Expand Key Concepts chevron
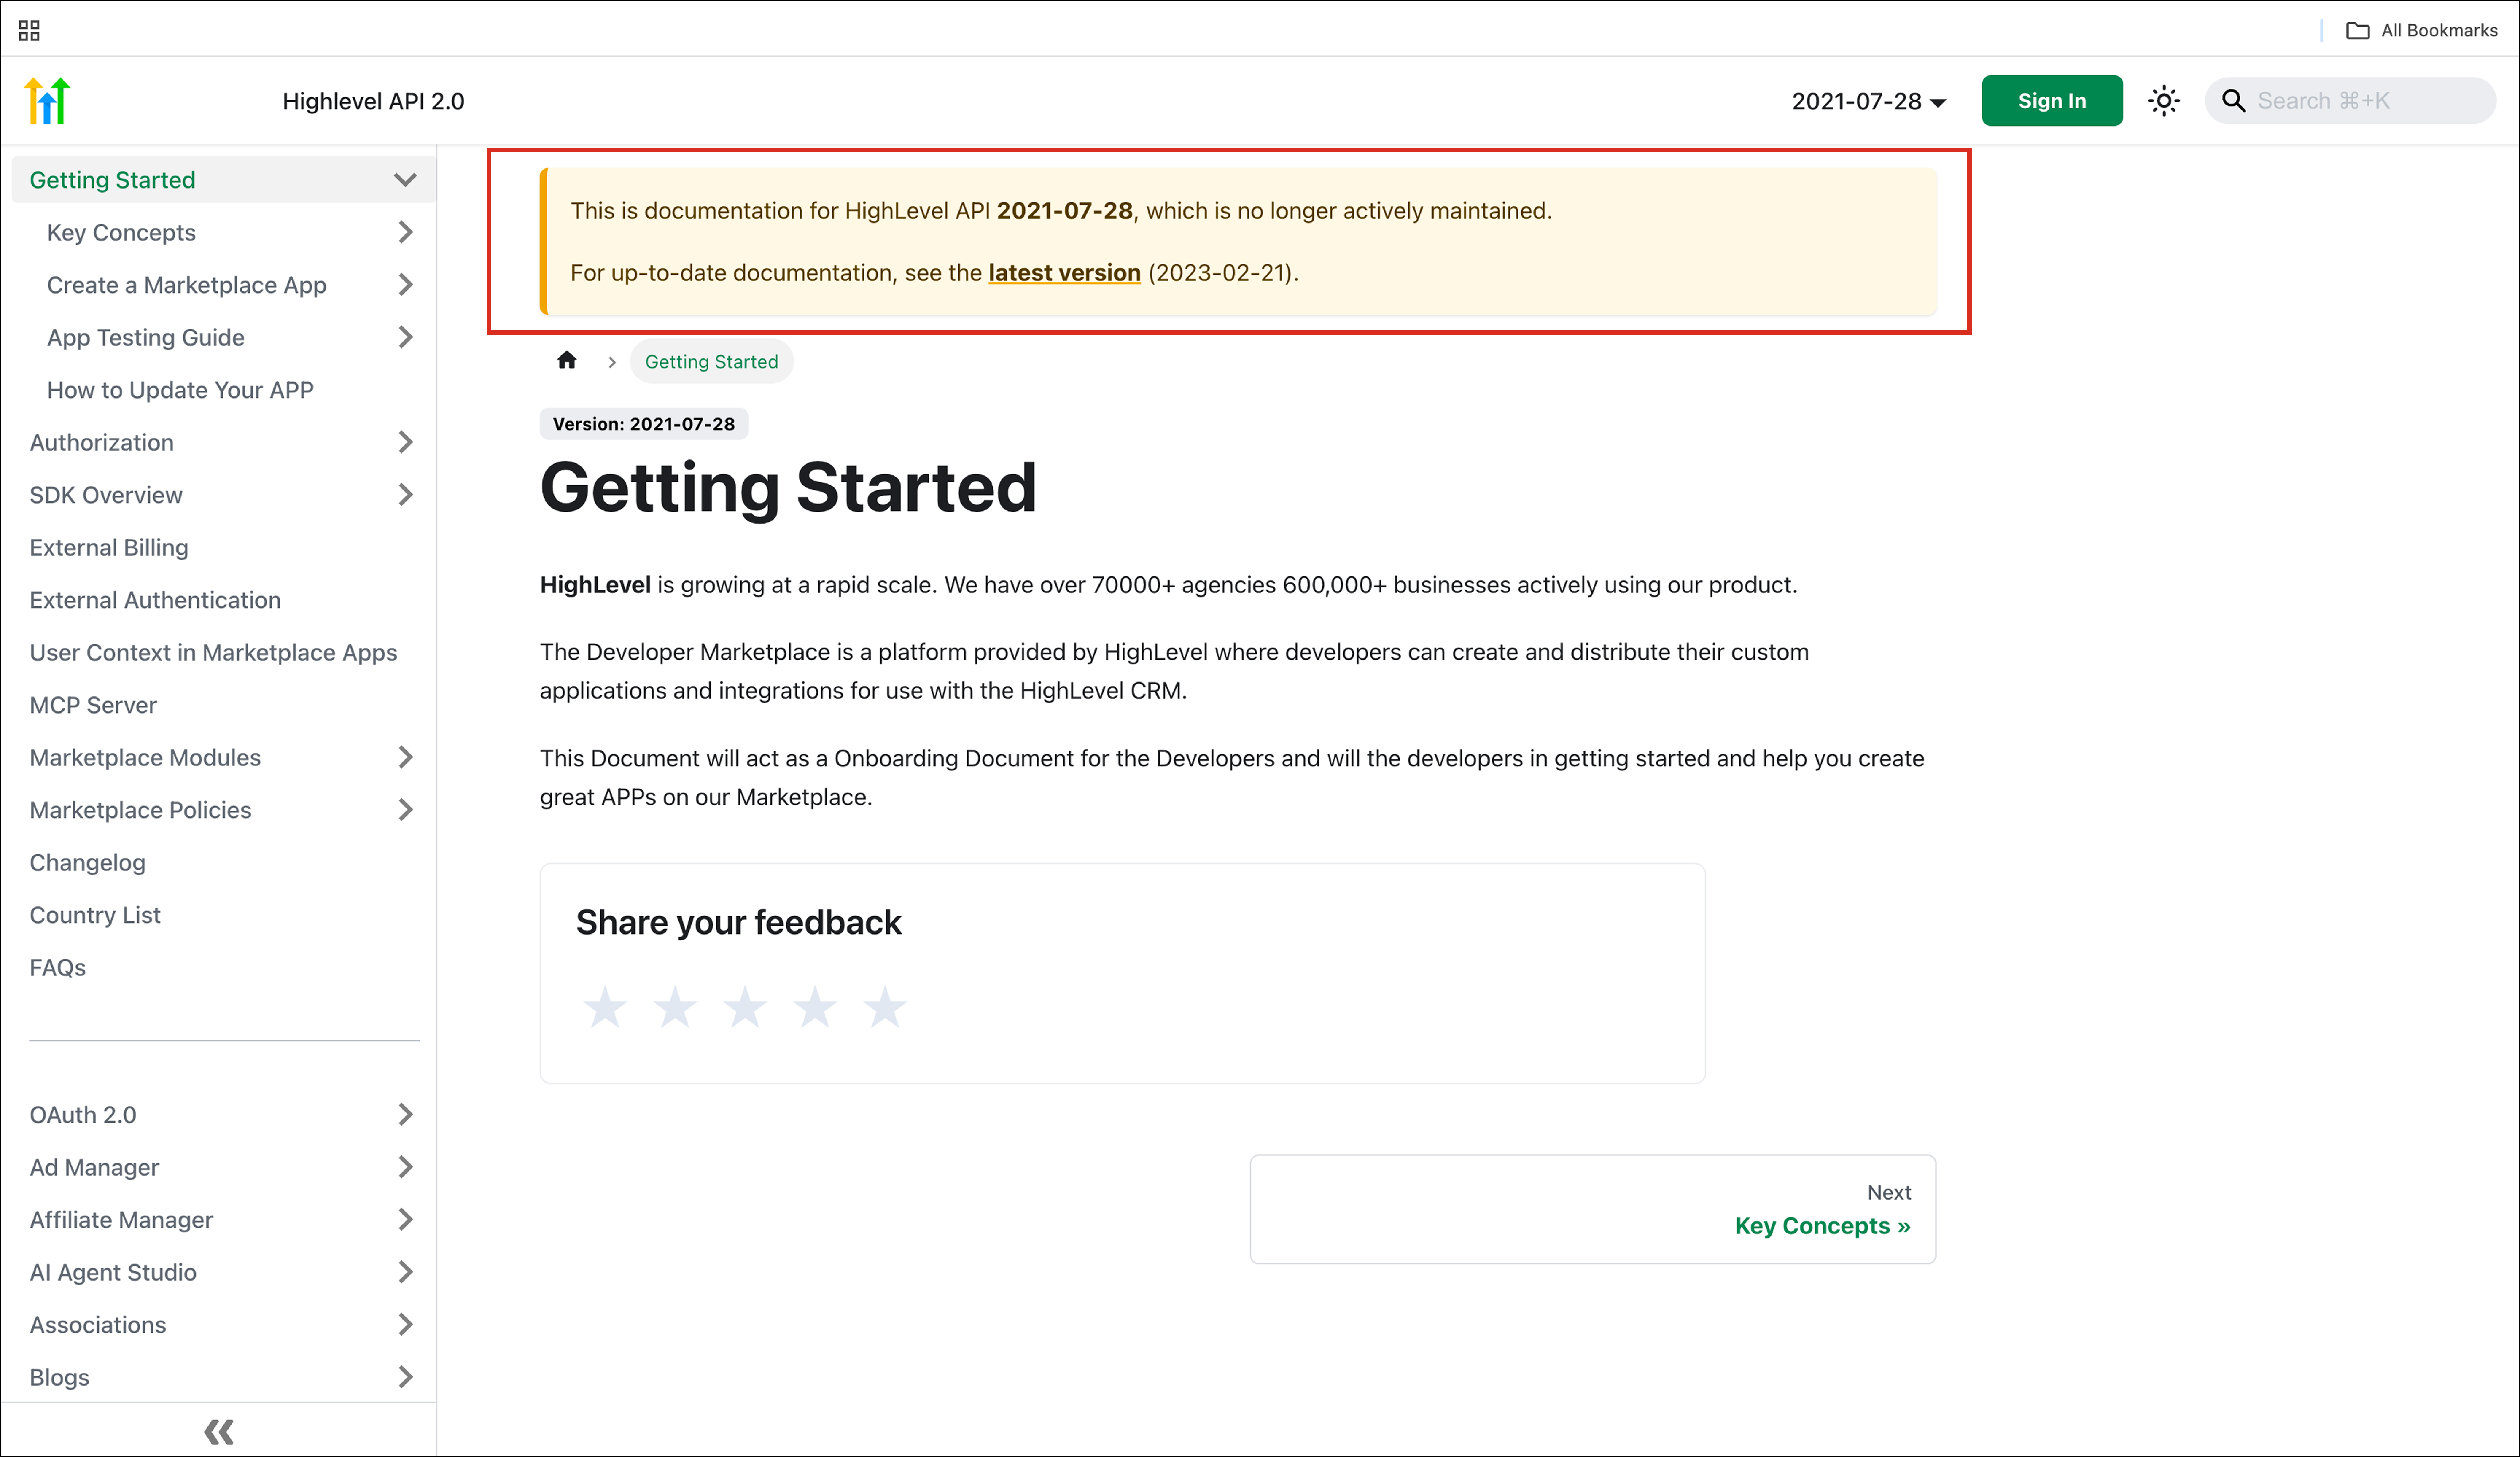 (x=405, y=232)
